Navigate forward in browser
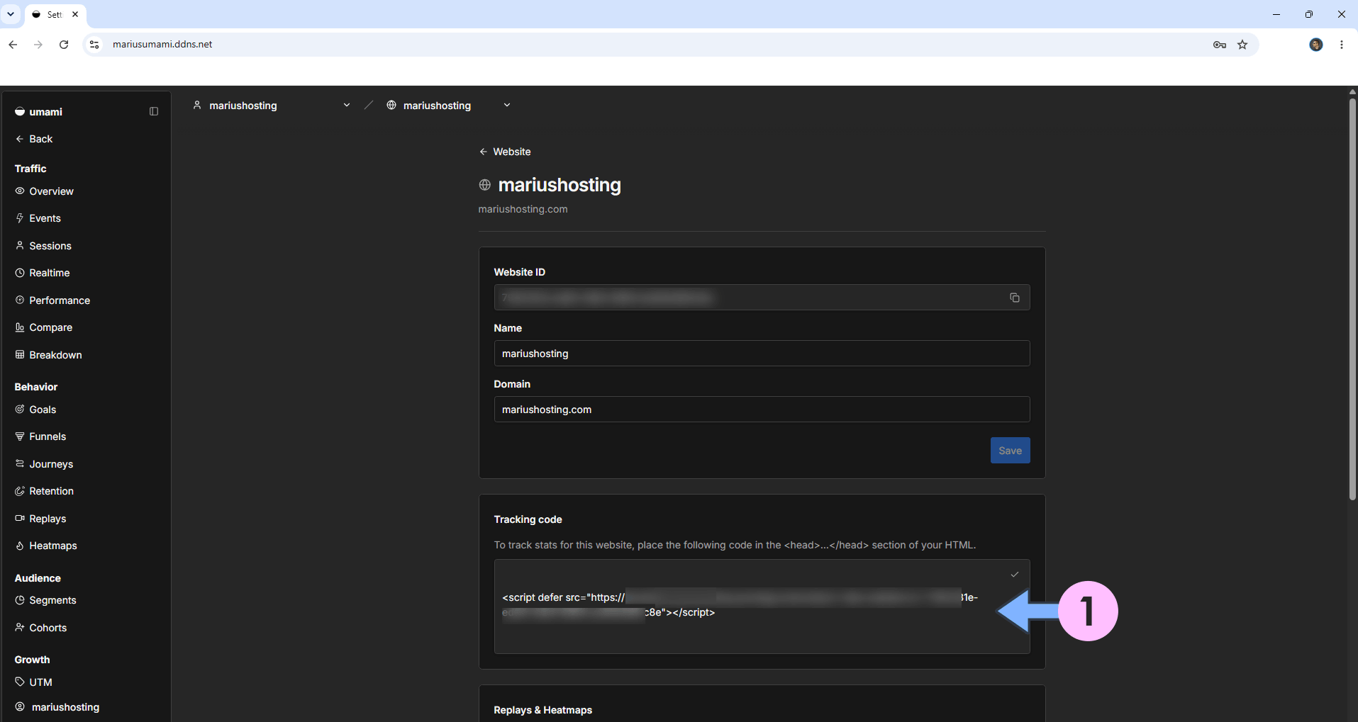Screen dimensions: 1358x722 [38, 45]
